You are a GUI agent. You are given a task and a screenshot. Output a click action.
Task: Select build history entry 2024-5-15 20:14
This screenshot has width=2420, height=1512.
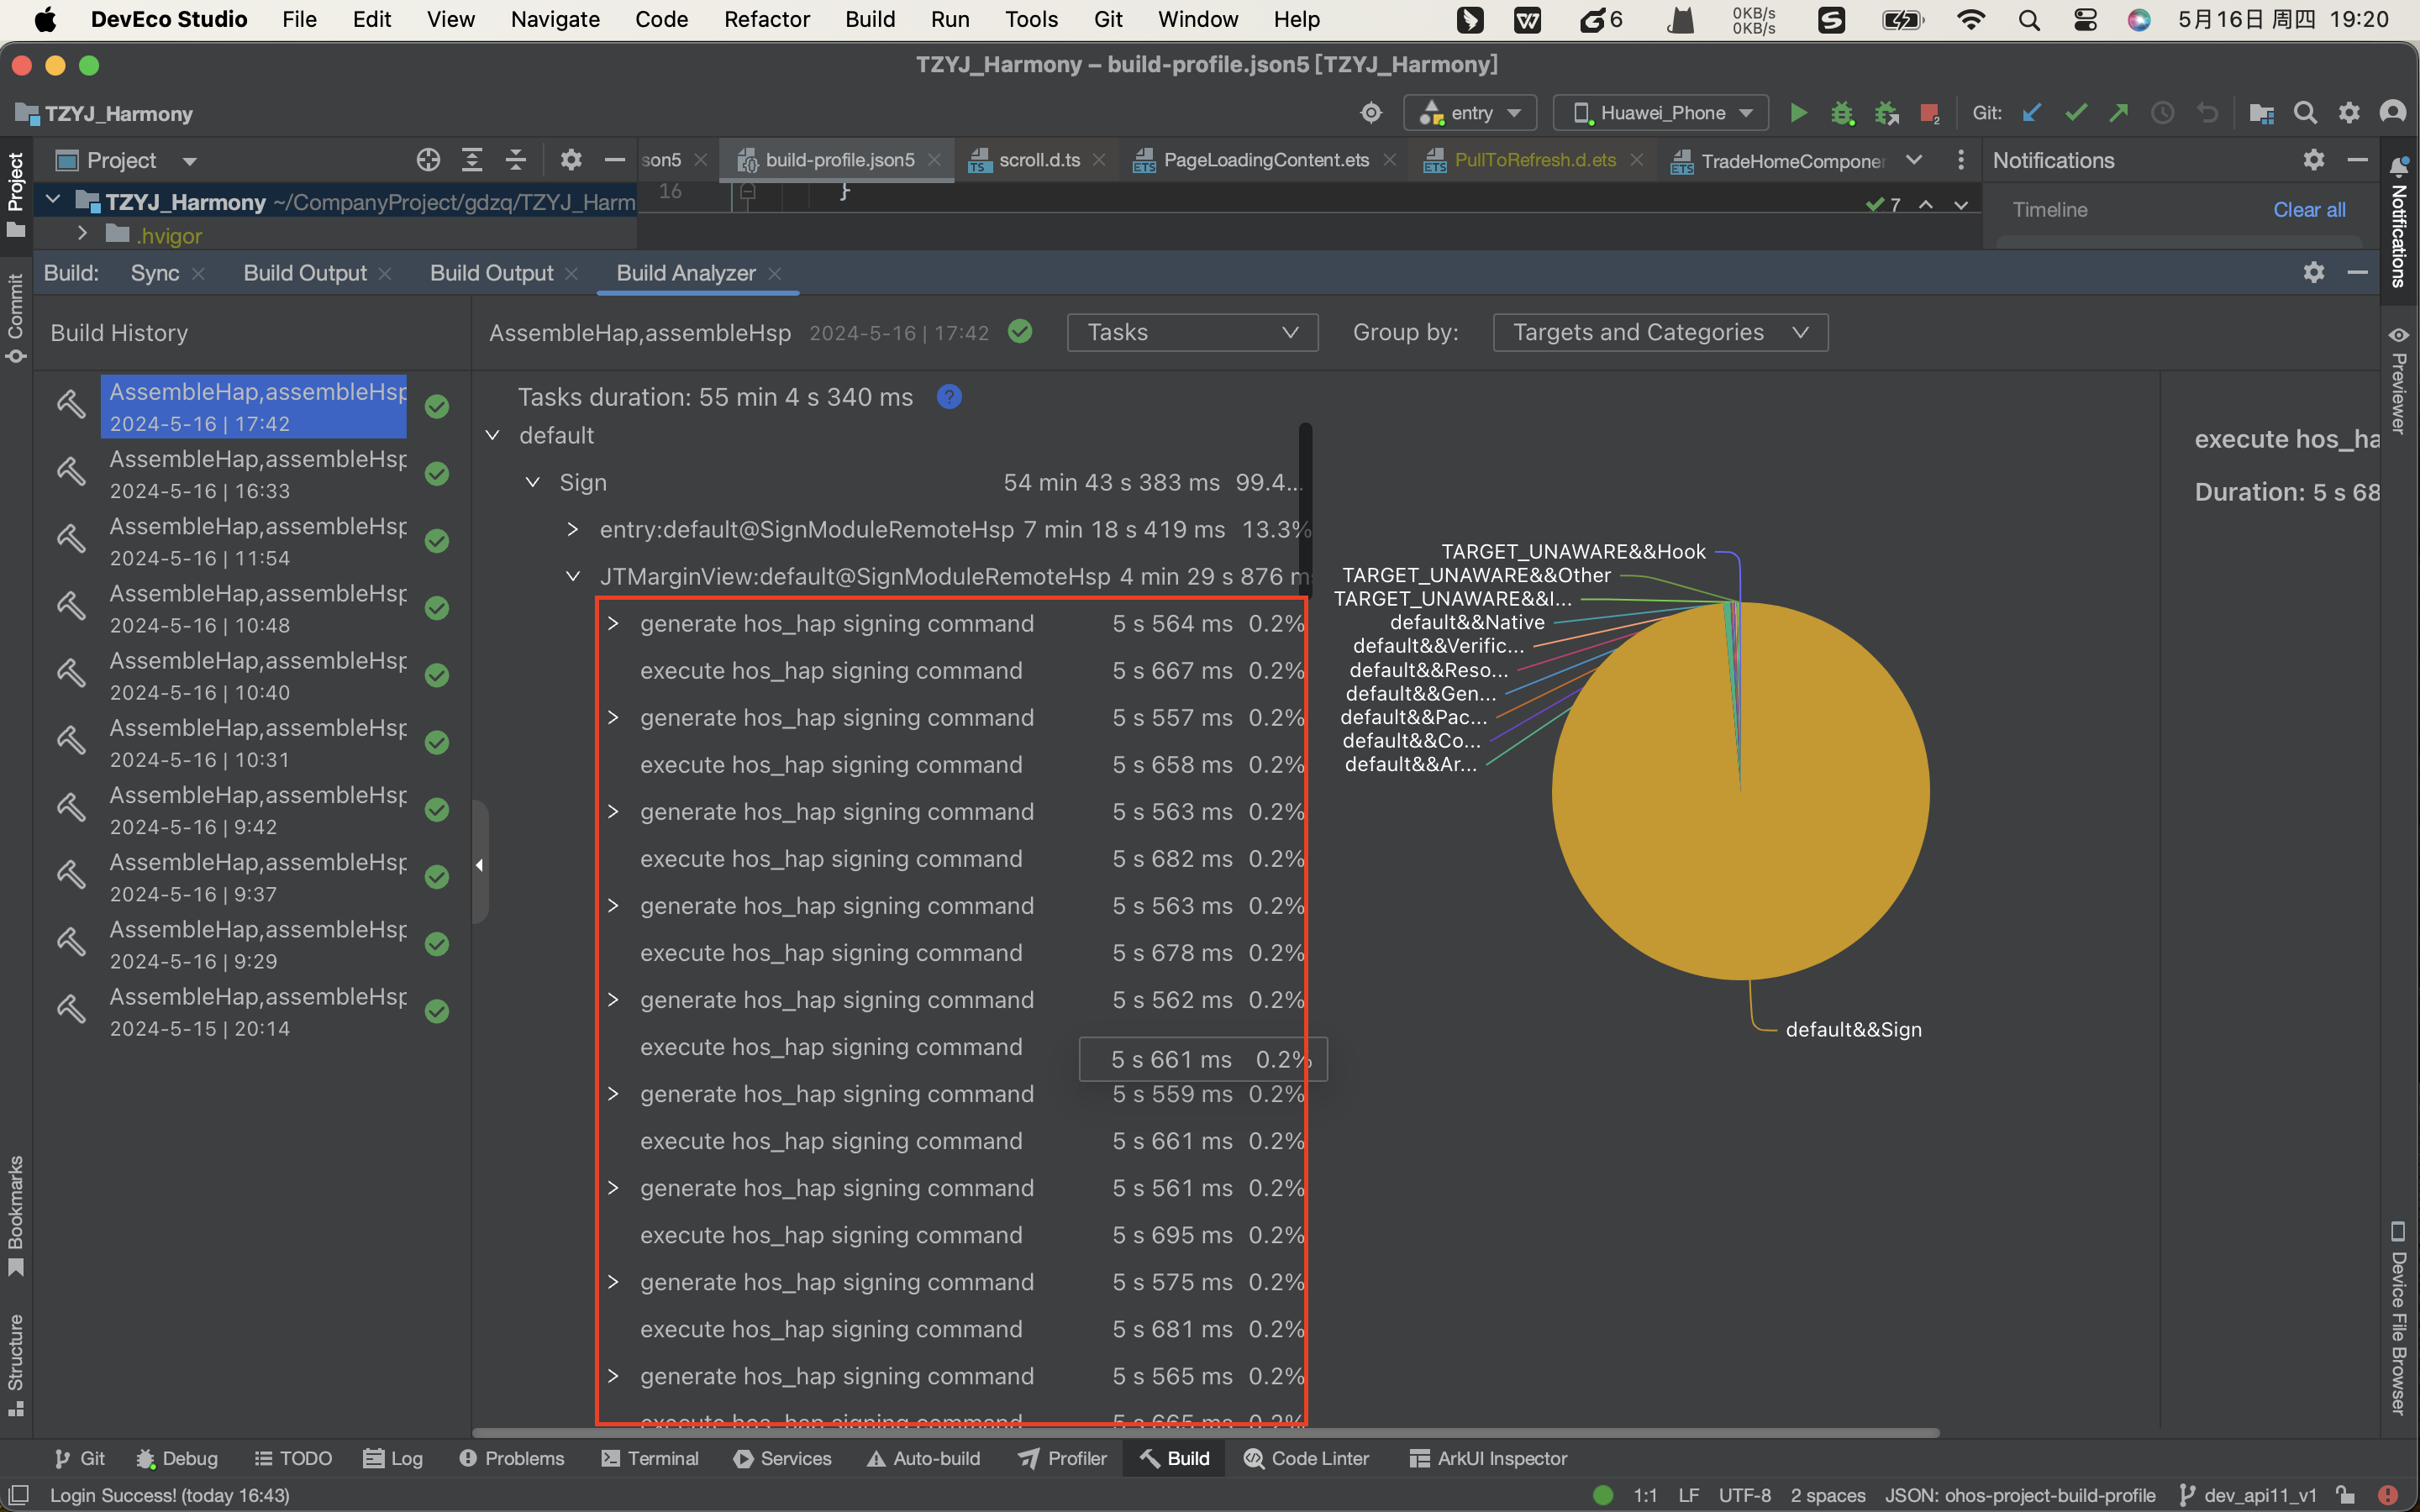coord(254,1012)
